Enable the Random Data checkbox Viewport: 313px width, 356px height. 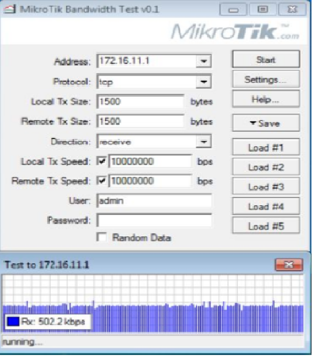tap(102, 237)
